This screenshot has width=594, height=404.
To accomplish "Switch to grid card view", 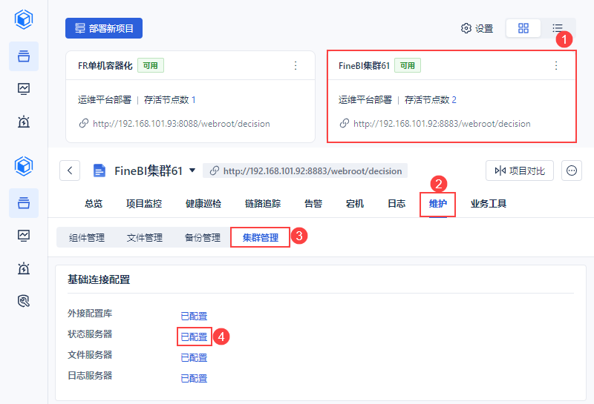I will (523, 28).
